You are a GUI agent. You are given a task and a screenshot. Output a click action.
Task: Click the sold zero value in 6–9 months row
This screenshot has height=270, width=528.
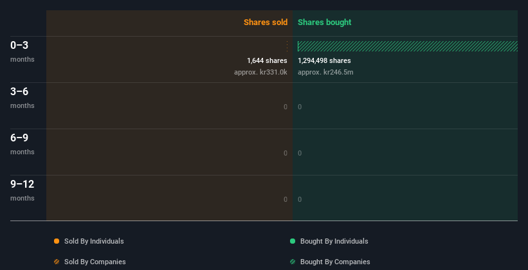coord(286,153)
